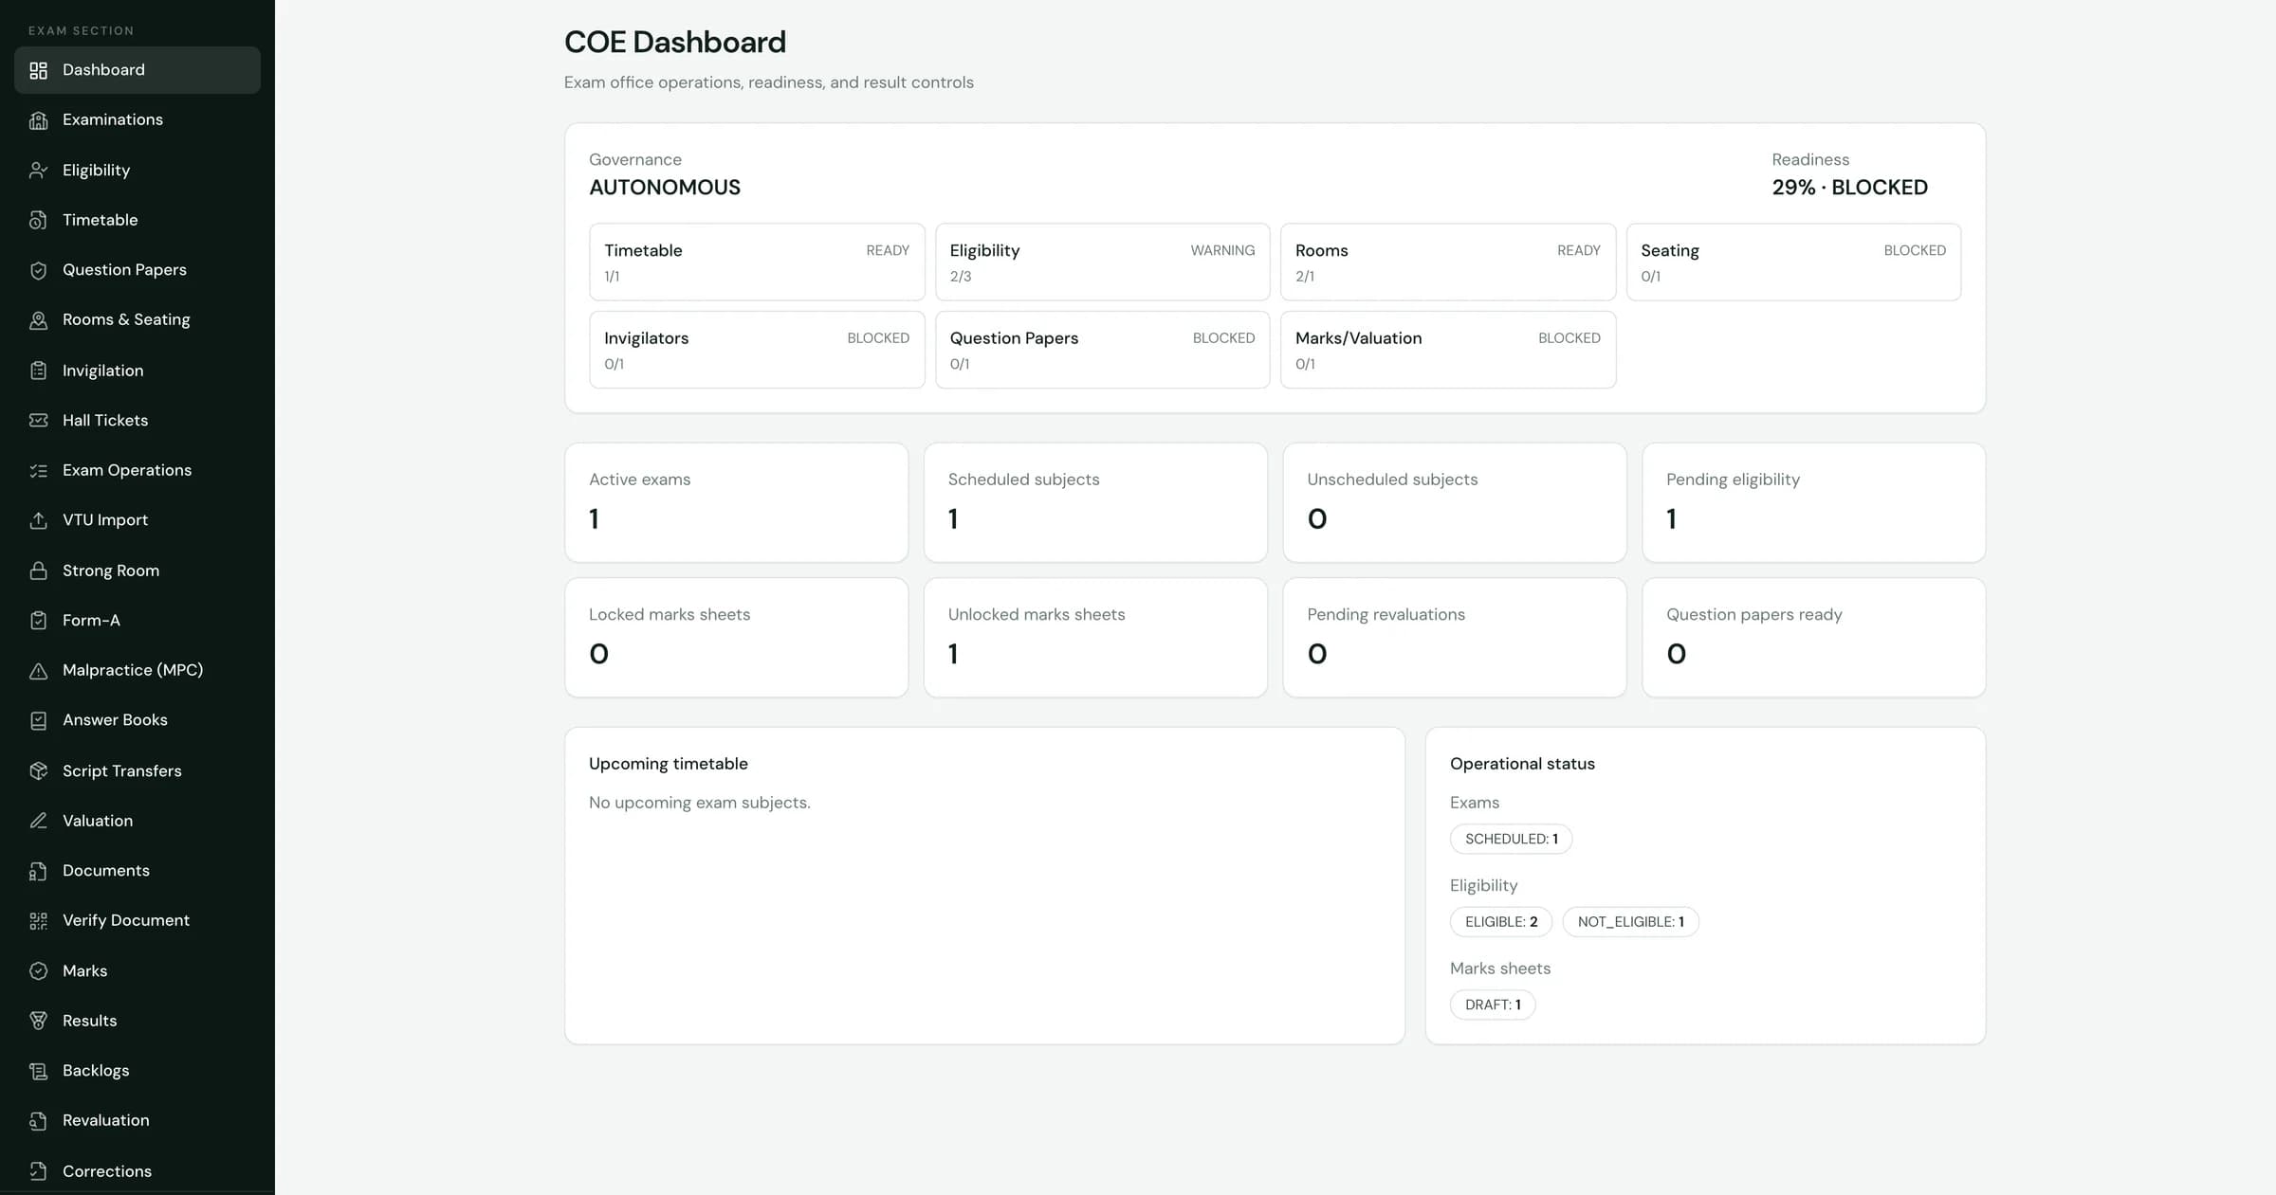Click the Question Papers shield icon
The image size is (2276, 1195).
tap(38, 270)
